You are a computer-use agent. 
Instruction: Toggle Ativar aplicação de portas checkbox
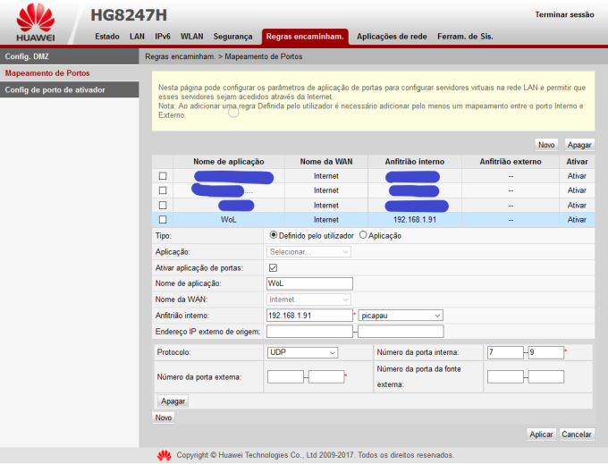pos(273,267)
